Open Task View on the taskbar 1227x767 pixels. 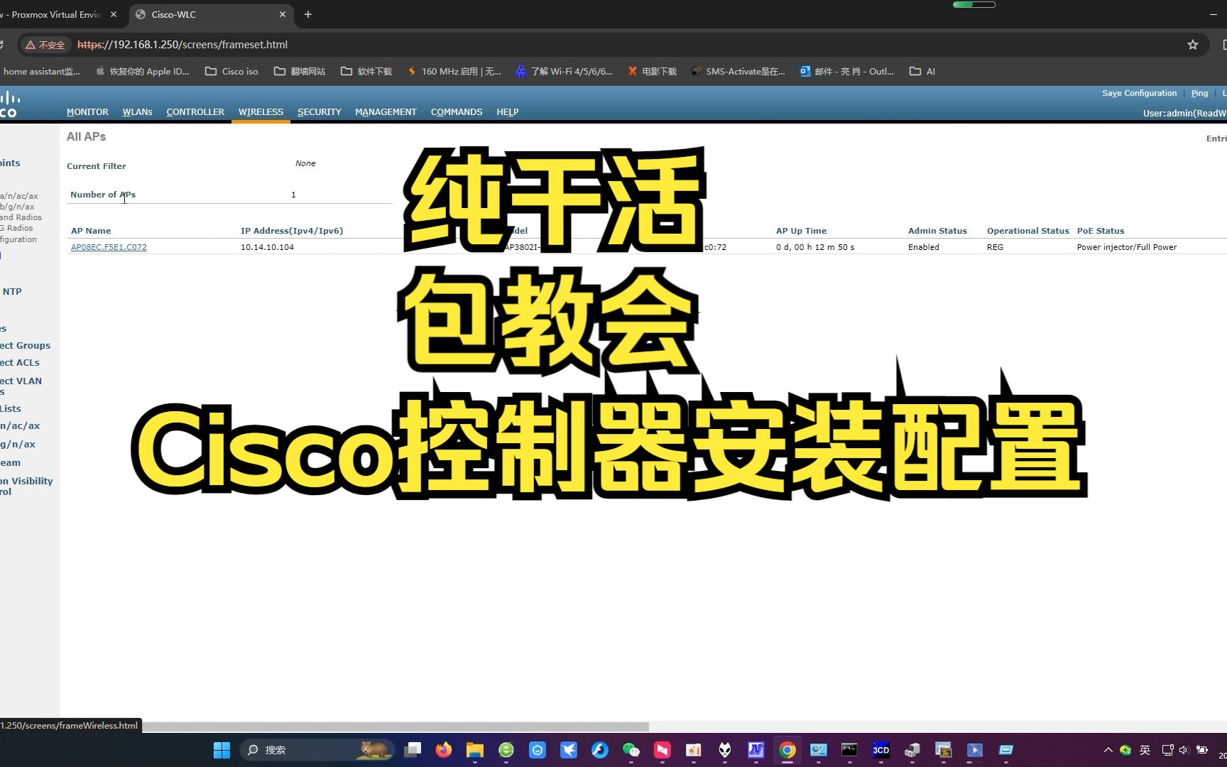coord(413,750)
